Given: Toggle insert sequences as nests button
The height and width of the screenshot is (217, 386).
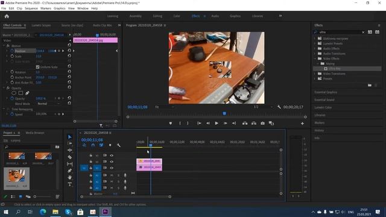Looking at the screenshot, I should pyautogui.click(x=84, y=145).
